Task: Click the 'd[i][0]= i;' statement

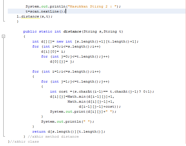Action: [x=53, y=51]
